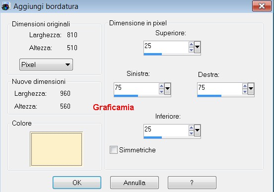Open help with the ? button

click(192, 183)
